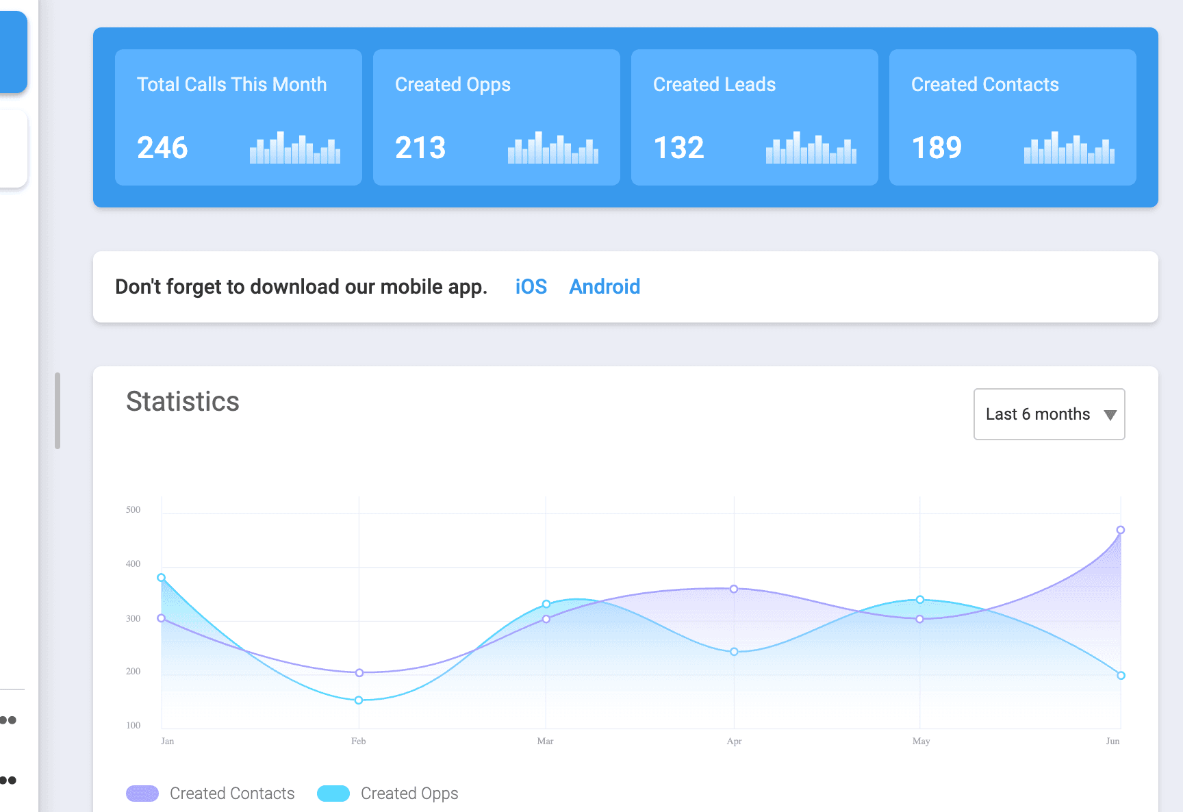Open the upper three-dot sidebar menu

[8, 719]
